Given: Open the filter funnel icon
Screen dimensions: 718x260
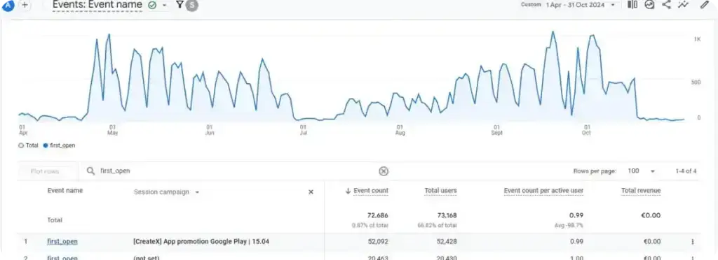Looking at the screenshot, I should coord(180,5).
